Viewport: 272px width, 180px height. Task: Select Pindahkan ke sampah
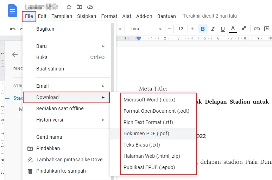[x=67, y=171]
